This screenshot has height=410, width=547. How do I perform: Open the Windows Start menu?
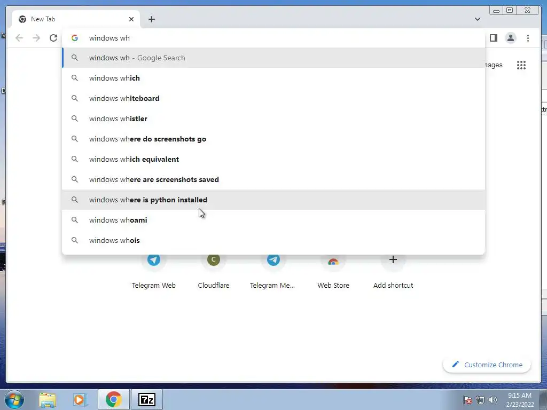pos(14,399)
